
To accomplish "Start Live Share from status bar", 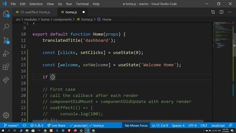I will [x=56, y=126].
